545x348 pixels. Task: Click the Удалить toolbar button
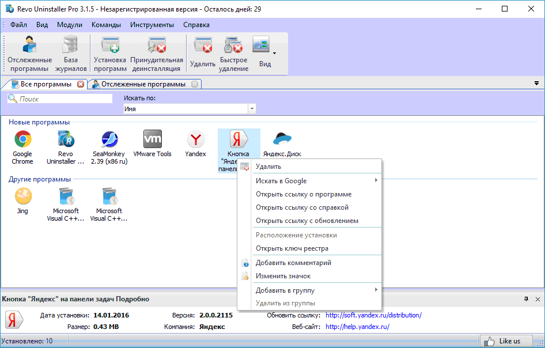pos(203,54)
